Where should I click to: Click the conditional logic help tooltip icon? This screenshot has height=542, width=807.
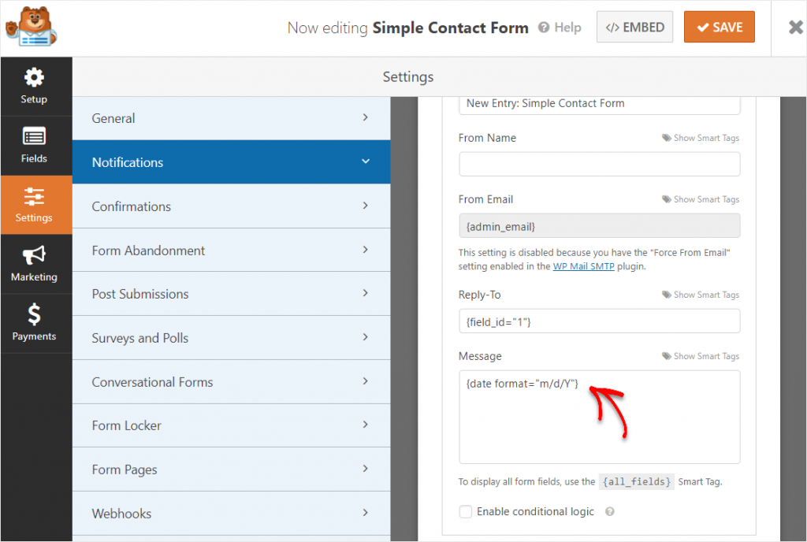point(609,512)
